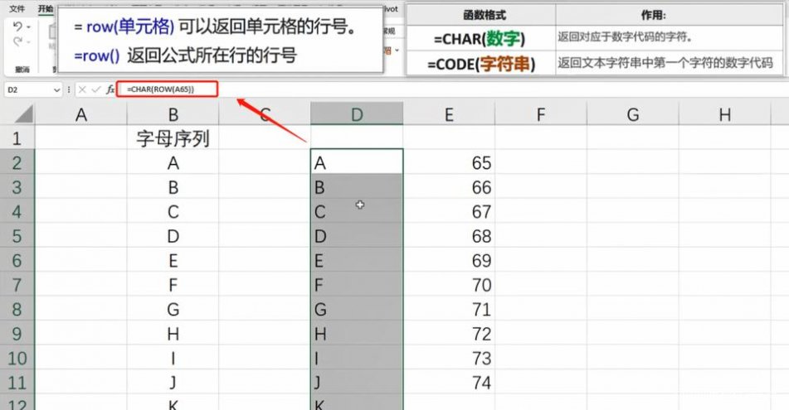Click cell D2 containing A
789x410 pixels.
[x=357, y=162]
